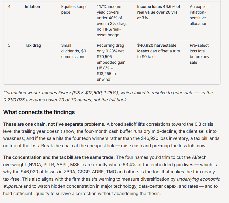Click the "Inflation" row label
Screen dimensions: 229x203
click(32, 7)
